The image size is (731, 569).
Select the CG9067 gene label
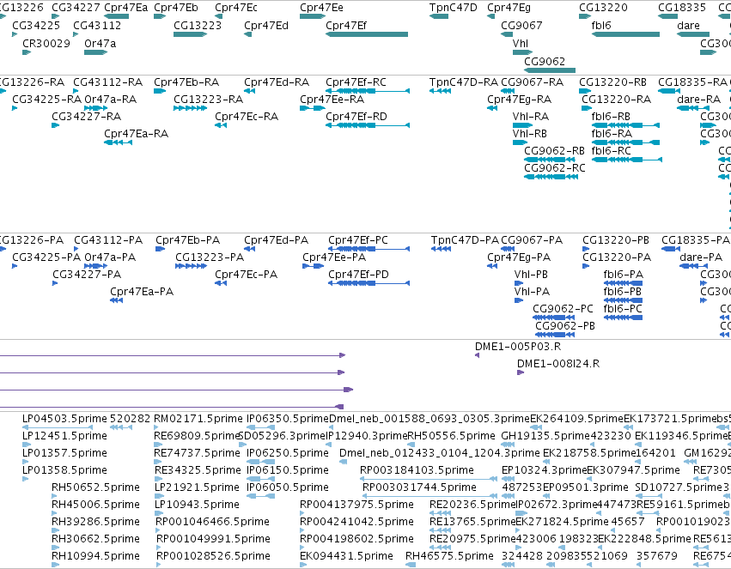coord(521,26)
